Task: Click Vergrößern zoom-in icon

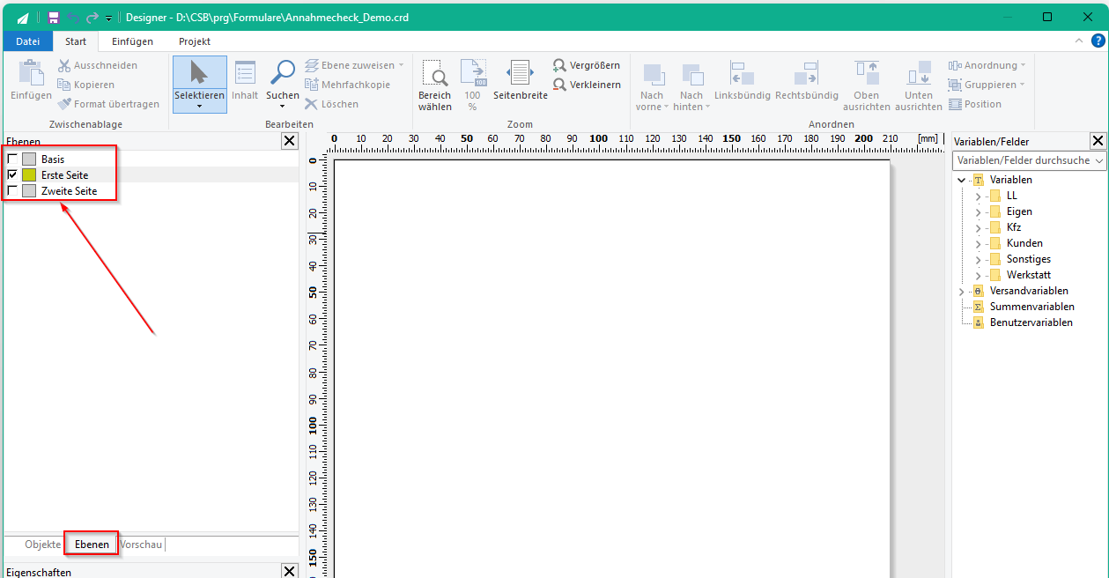Action: 559,65
